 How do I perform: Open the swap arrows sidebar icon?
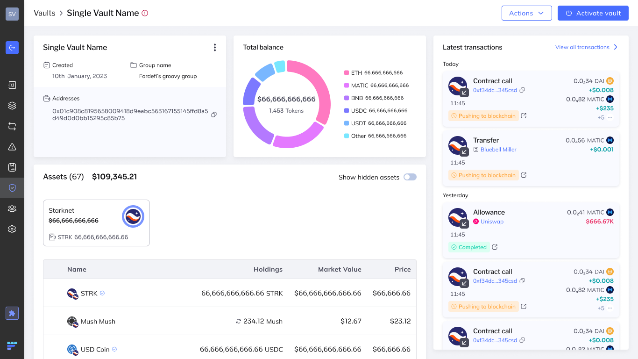12,126
